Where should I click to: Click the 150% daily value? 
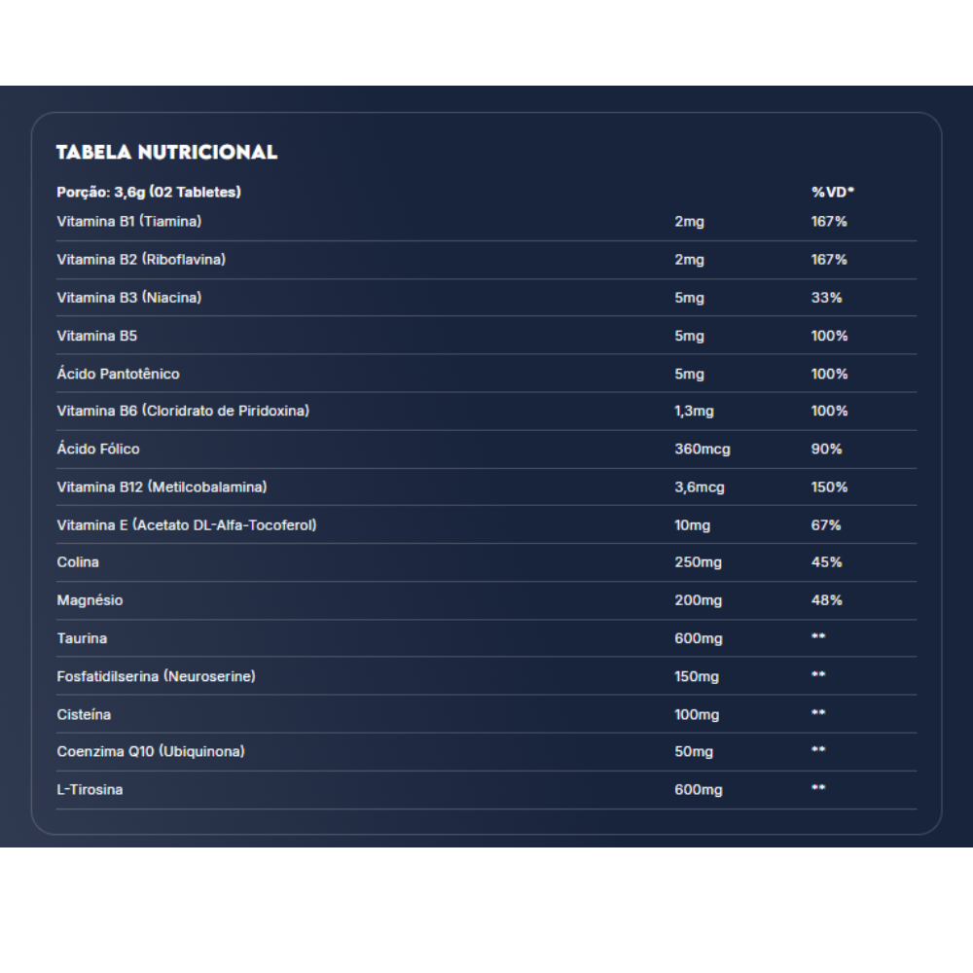829,486
